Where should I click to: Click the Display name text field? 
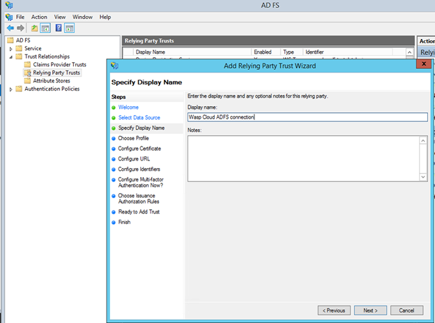pyautogui.click(x=307, y=117)
